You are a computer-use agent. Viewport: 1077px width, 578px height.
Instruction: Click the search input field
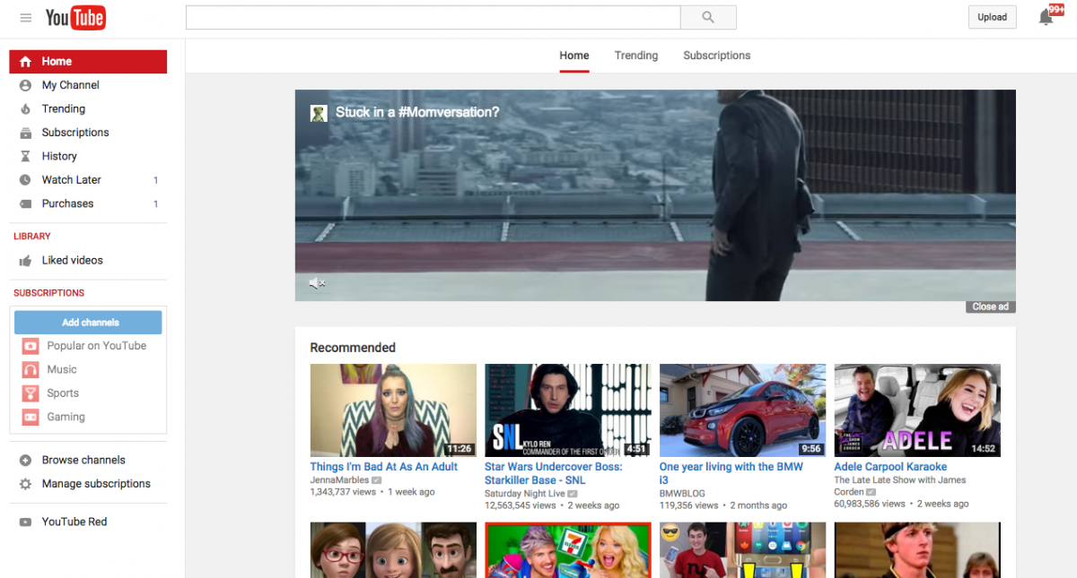(431, 17)
